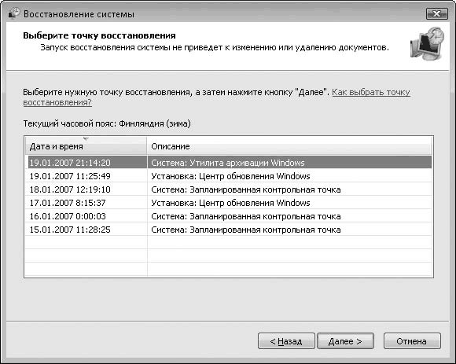Click the System Restore title bar icon

[x=13, y=13]
